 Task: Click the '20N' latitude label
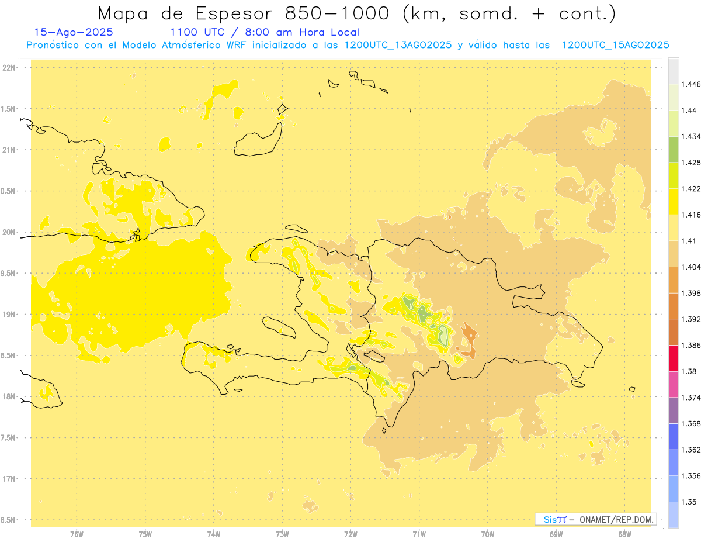coord(8,232)
